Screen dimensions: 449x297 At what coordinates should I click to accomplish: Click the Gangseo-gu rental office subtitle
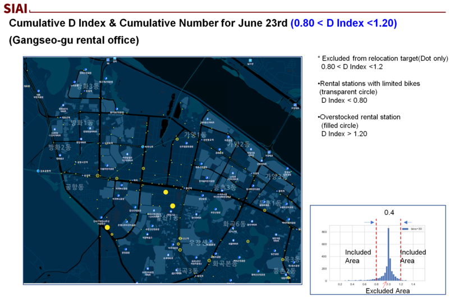point(74,41)
